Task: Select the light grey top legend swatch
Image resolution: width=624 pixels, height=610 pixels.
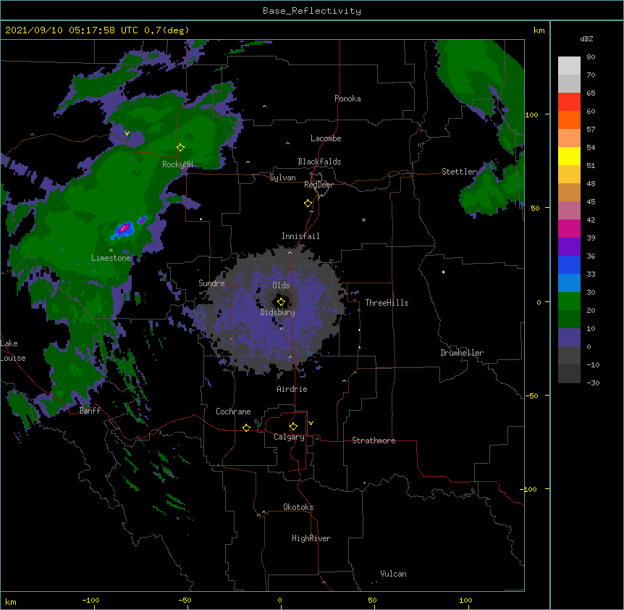Action: (569, 66)
